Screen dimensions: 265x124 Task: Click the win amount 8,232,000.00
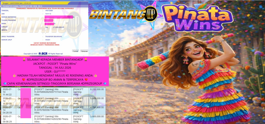[97, 89]
